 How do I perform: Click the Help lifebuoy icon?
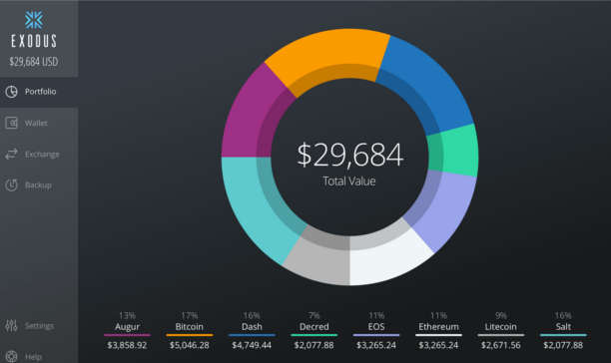click(11, 356)
